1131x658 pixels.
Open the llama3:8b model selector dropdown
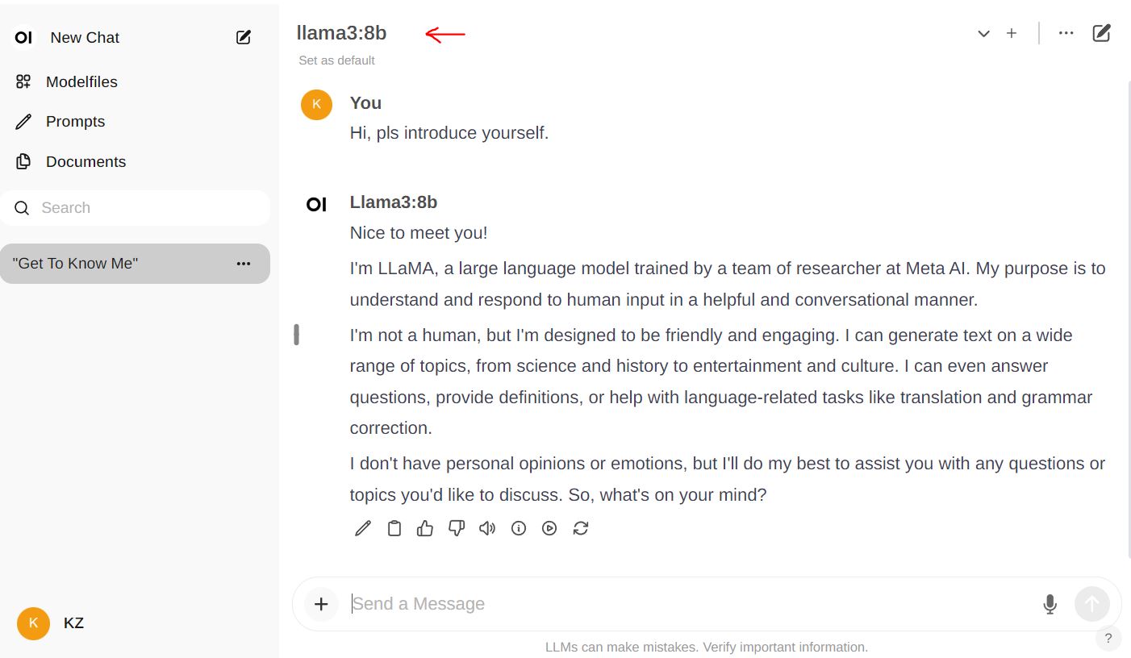983,34
